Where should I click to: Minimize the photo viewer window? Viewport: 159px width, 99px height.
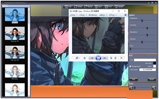point(113,11)
